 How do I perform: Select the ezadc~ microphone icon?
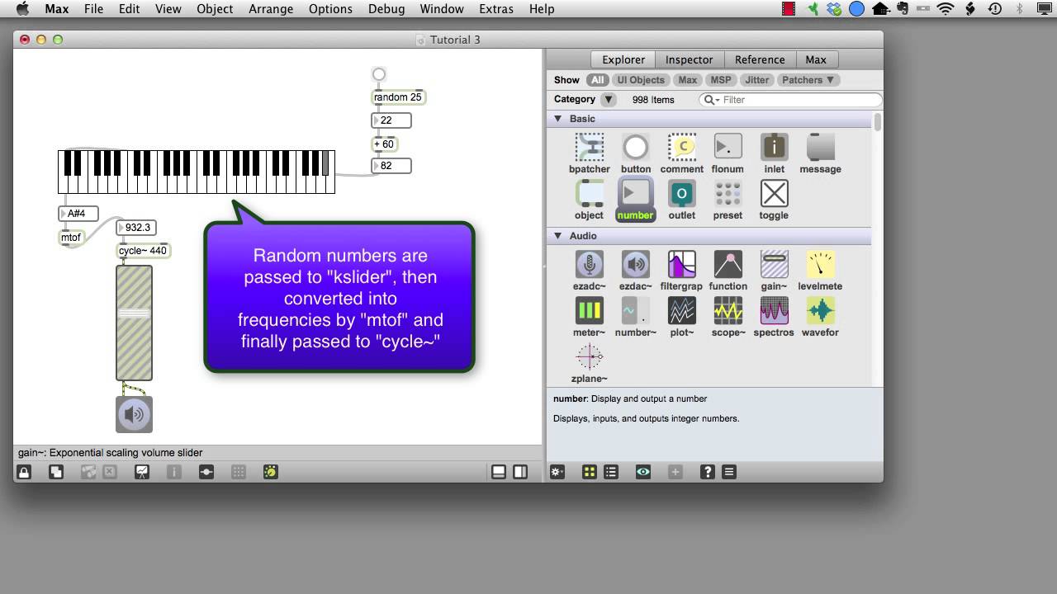[x=590, y=265]
